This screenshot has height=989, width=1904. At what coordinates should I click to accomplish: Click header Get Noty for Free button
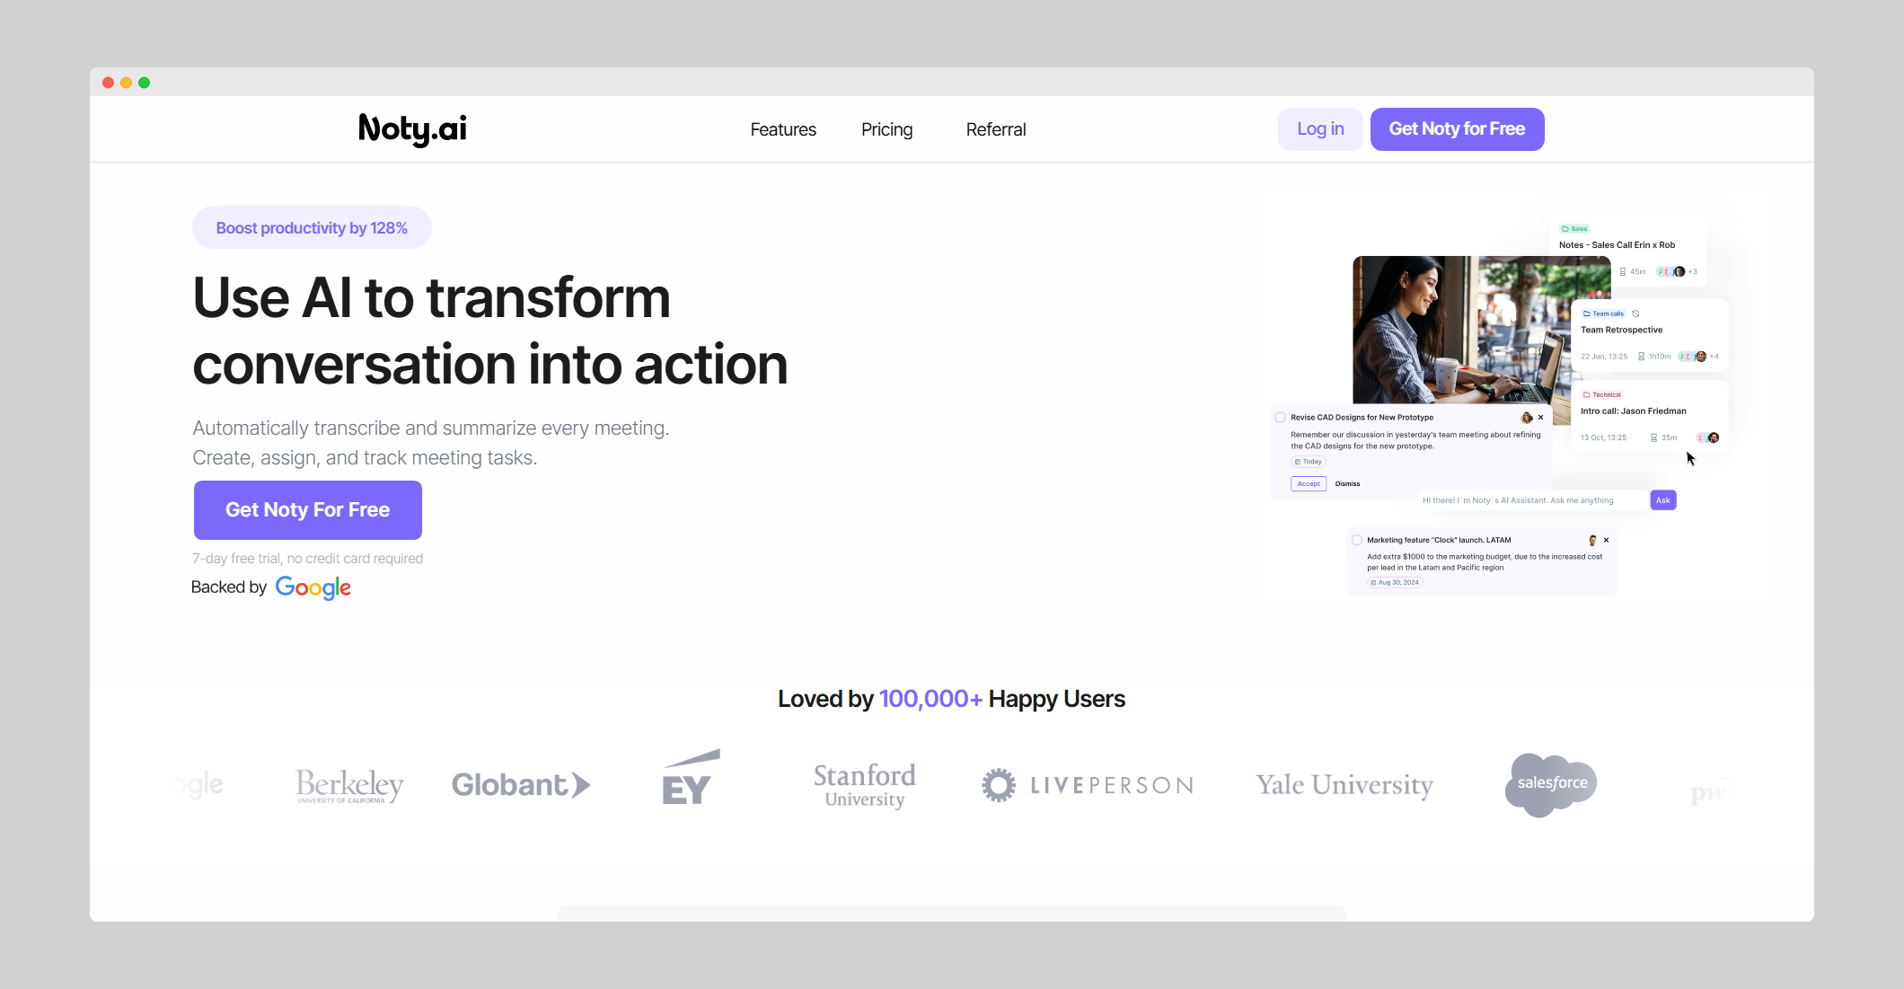tap(1457, 129)
